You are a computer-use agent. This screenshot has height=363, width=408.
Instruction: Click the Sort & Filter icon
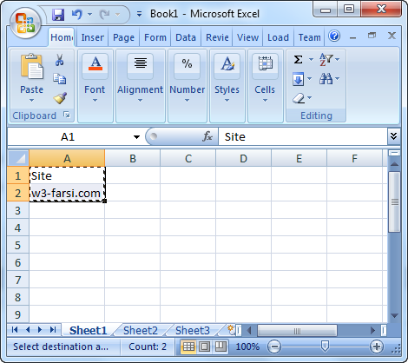(326, 59)
